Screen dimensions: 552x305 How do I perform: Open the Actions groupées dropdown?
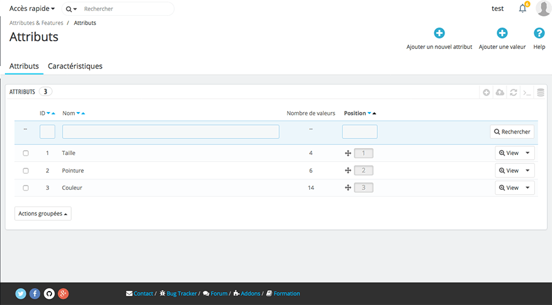(43, 213)
